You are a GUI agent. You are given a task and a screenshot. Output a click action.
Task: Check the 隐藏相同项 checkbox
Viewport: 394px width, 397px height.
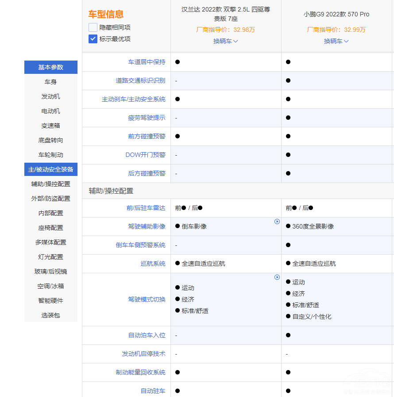tap(93, 27)
